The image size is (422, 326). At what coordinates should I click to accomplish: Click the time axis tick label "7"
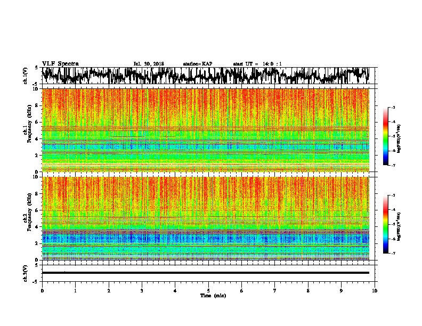click(275, 290)
